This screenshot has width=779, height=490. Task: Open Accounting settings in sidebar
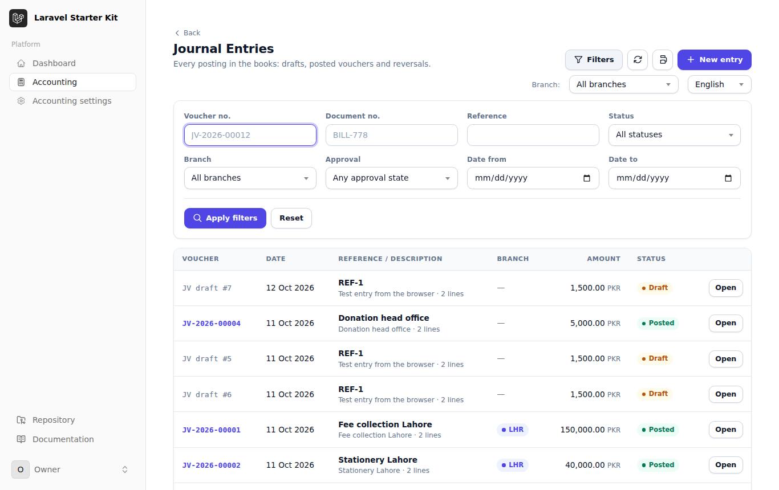tap(72, 101)
